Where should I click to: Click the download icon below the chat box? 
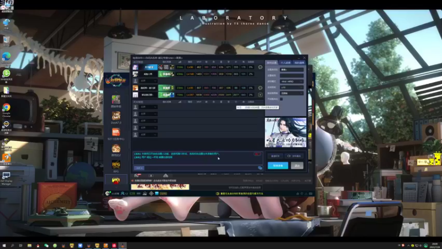pos(151,175)
